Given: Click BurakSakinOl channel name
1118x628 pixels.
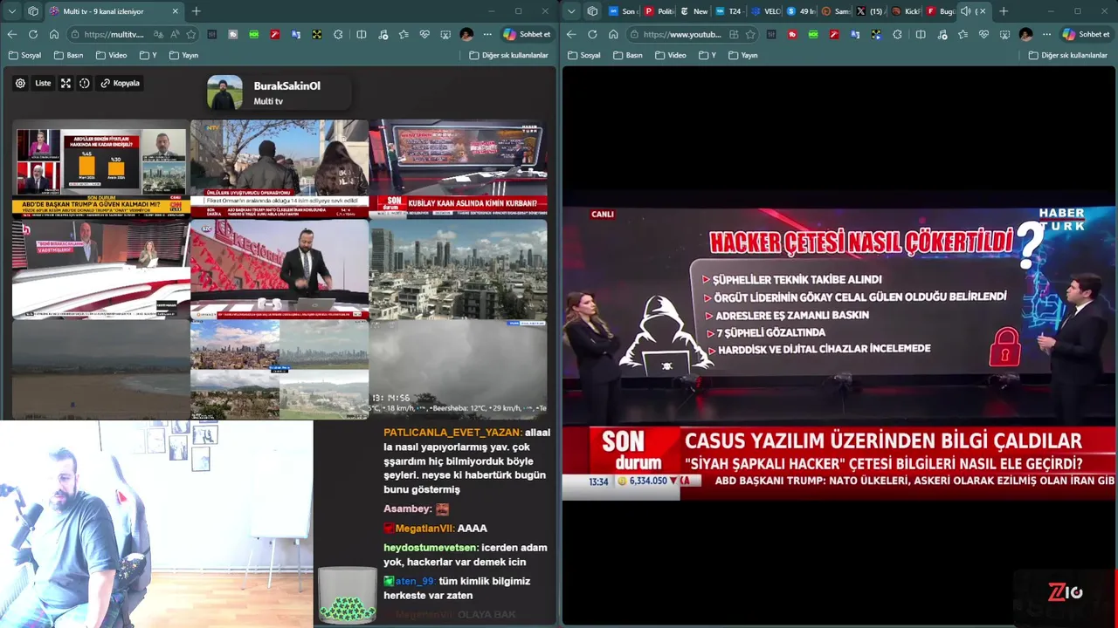Looking at the screenshot, I should pos(286,85).
